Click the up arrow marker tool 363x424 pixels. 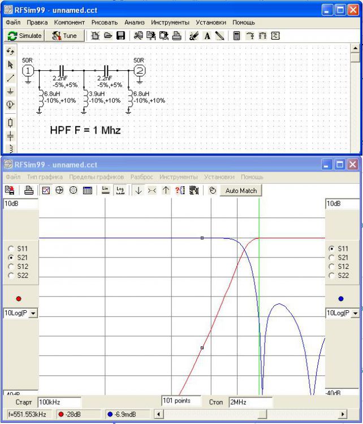click(166, 190)
